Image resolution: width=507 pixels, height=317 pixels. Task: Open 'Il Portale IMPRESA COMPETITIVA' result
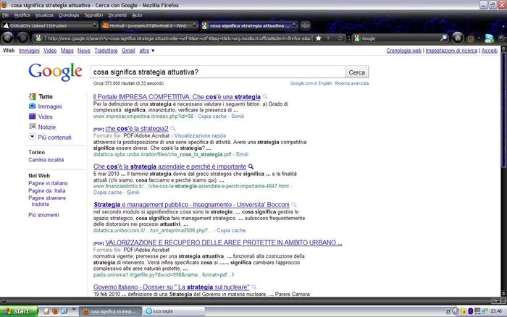tap(177, 96)
